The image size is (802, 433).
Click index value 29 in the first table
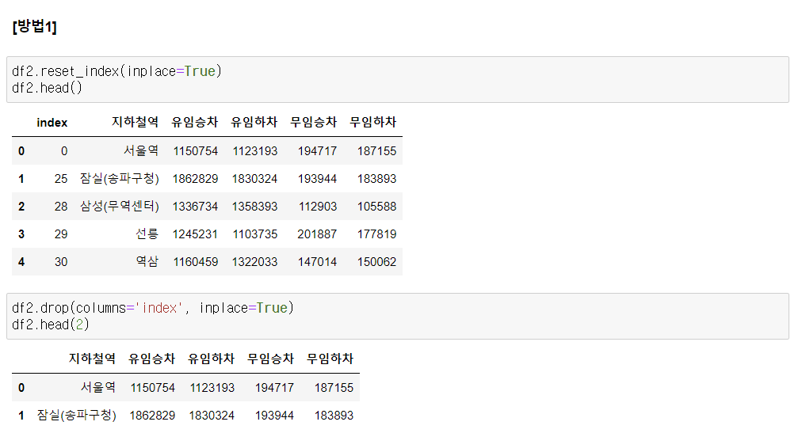(x=61, y=234)
